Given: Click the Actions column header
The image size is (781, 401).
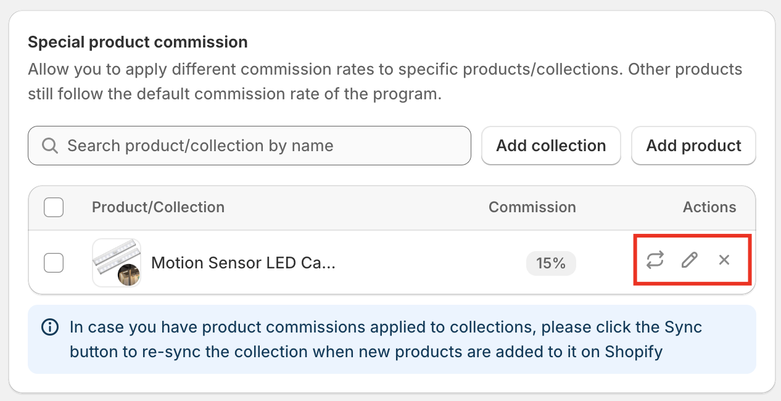Looking at the screenshot, I should pyautogui.click(x=709, y=207).
